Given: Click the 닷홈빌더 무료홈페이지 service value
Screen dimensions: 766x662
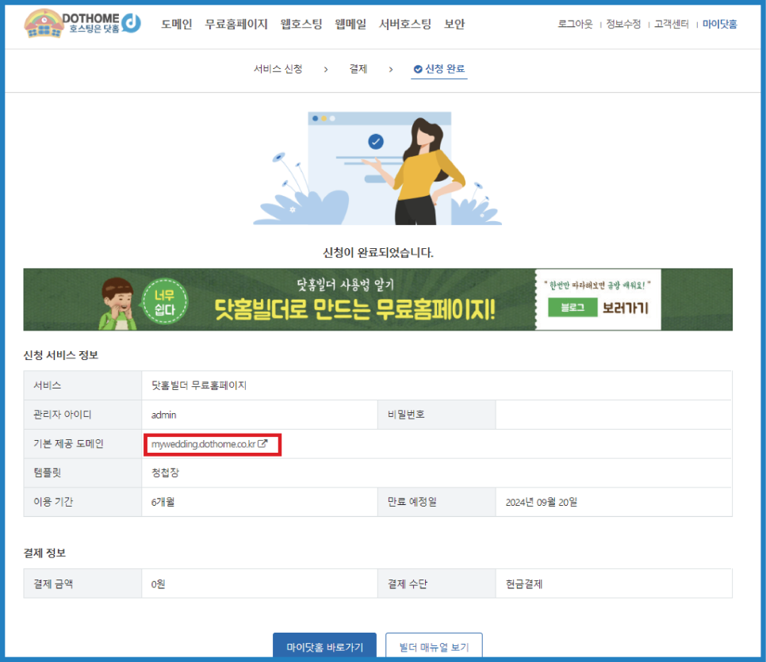Looking at the screenshot, I should click(x=199, y=385).
